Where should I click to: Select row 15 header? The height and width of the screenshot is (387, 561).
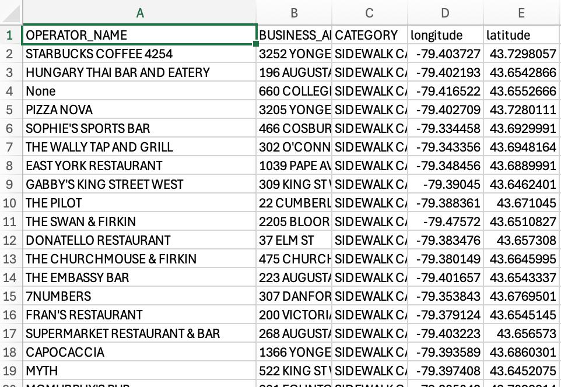coord(10,296)
